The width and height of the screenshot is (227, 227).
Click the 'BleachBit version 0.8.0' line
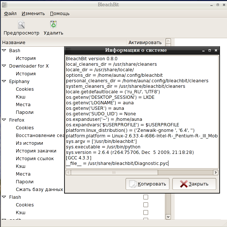coord(92,59)
